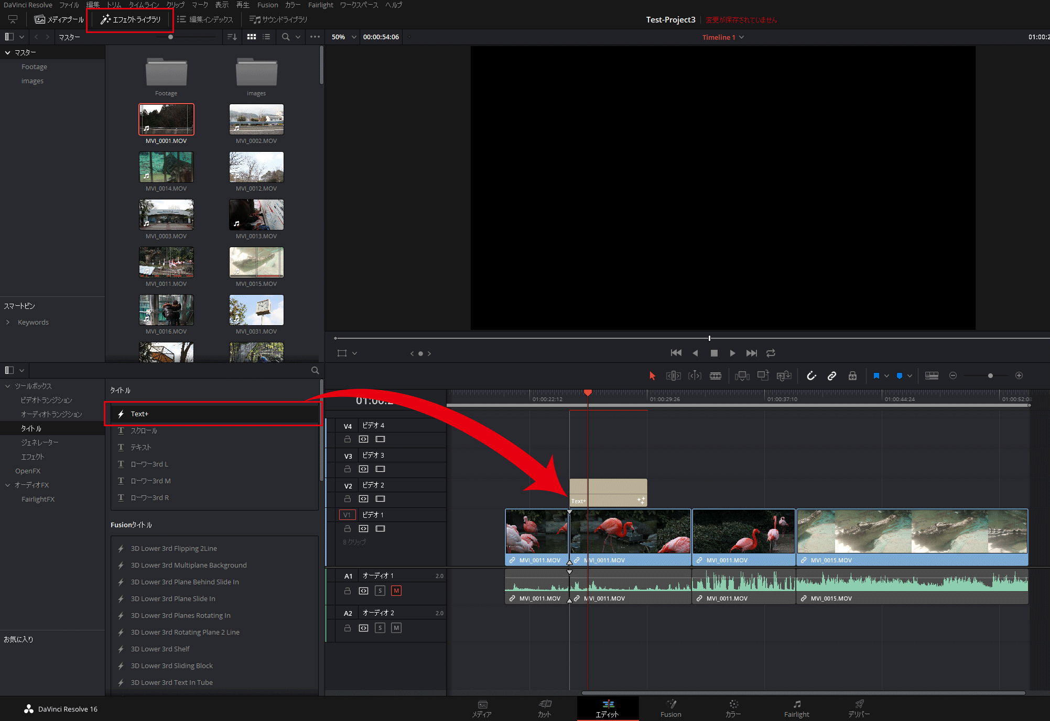Select the MVI_0012.MOV clip thumbnail
Screen dimensions: 1050x721
tap(256, 168)
